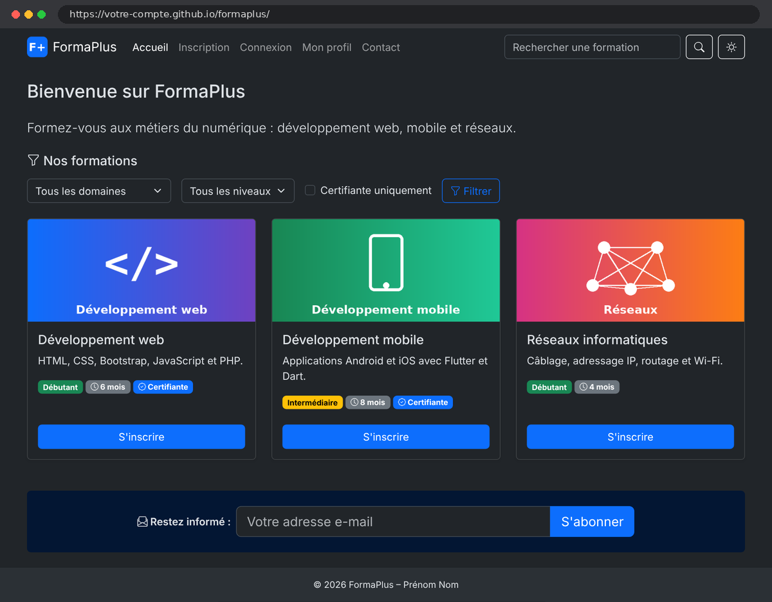Click the Développement mobile banner image
Image resolution: width=772 pixels, height=602 pixels.
(x=386, y=270)
